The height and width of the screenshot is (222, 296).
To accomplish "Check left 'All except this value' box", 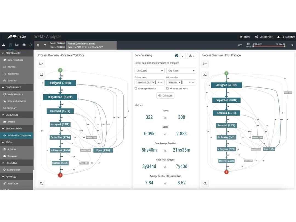I will pos(136,88).
